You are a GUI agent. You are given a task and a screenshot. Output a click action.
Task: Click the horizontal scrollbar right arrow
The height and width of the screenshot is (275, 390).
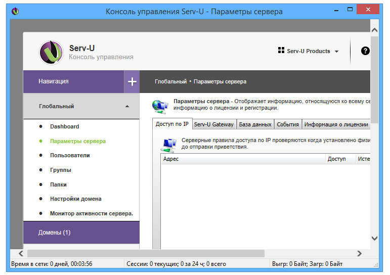coord(360,254)
